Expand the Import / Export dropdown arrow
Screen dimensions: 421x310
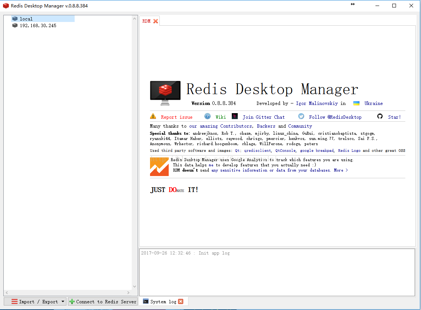(x=63, y=302)
